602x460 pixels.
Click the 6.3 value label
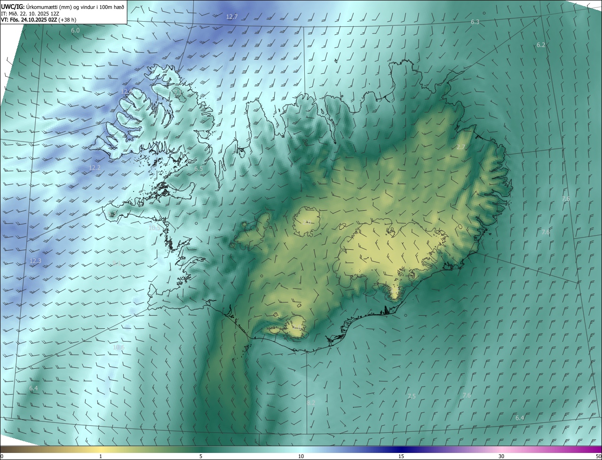point(475,22)
